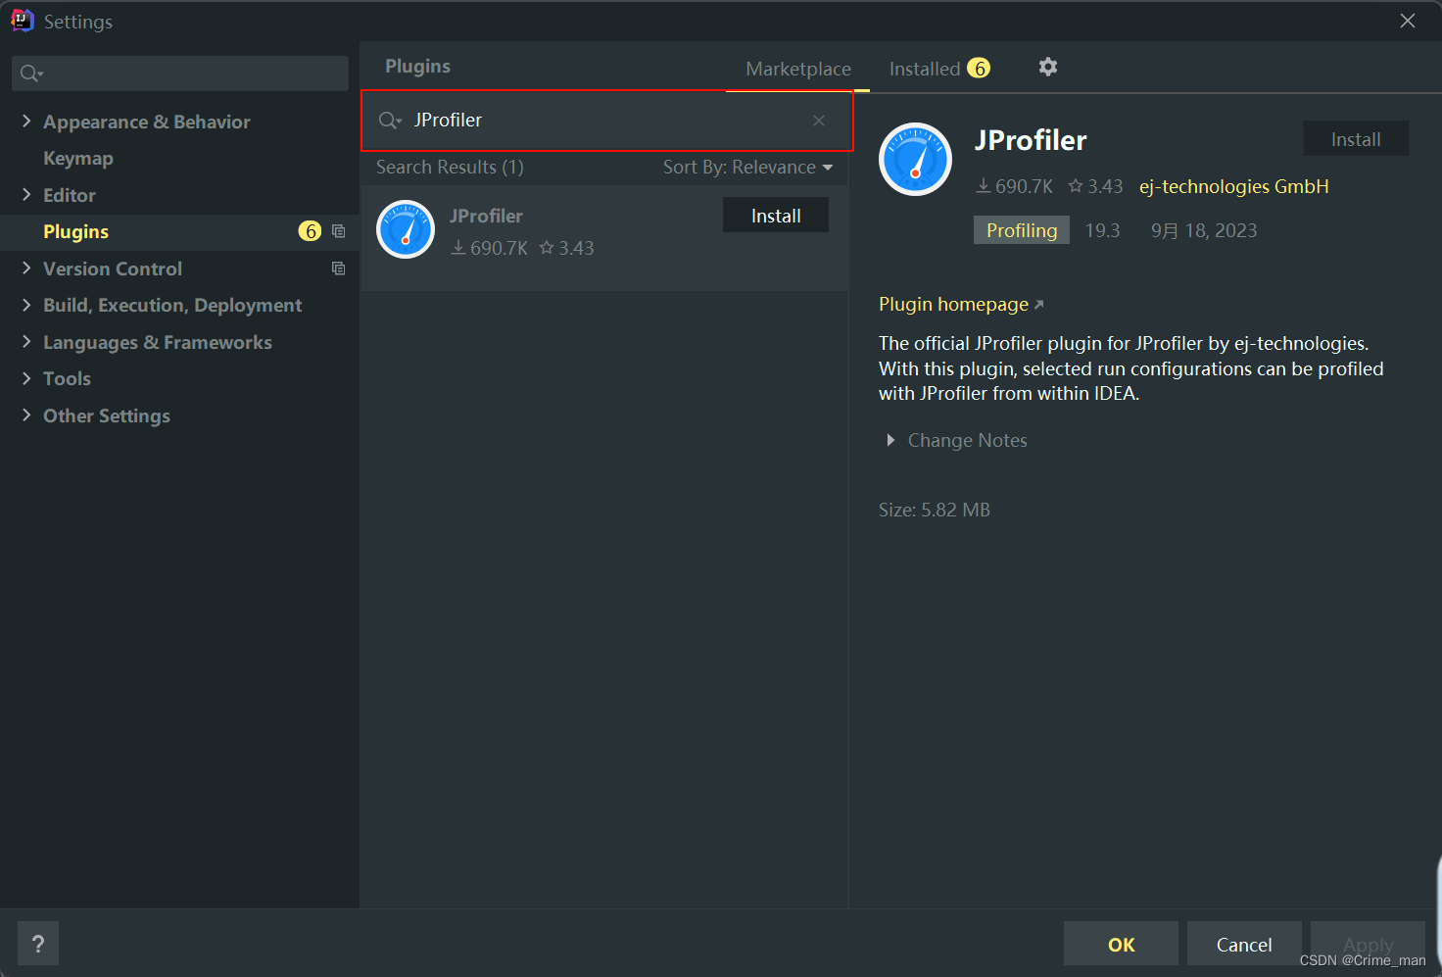Confirm with the OK button

1121,944
